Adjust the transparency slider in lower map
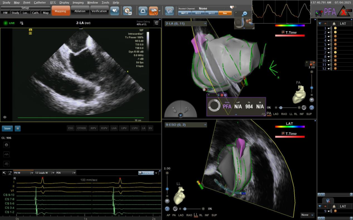This screenshot has width=353, height=220. (x=185, y=209)
